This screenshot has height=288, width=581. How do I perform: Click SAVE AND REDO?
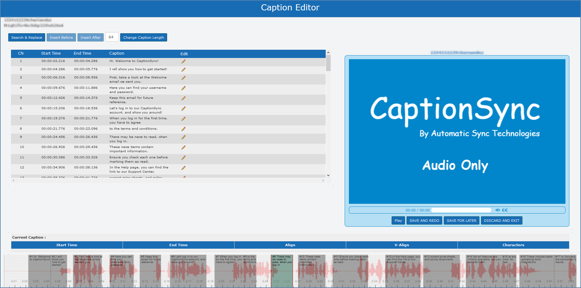pyautogui.click(x=424, y=220)
